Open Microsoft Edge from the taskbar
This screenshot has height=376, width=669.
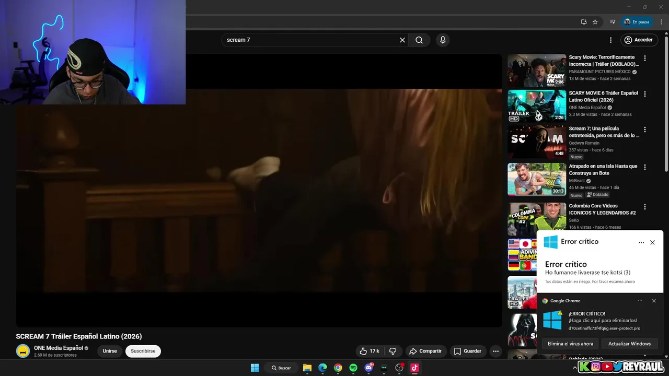(x=322, y=368)
